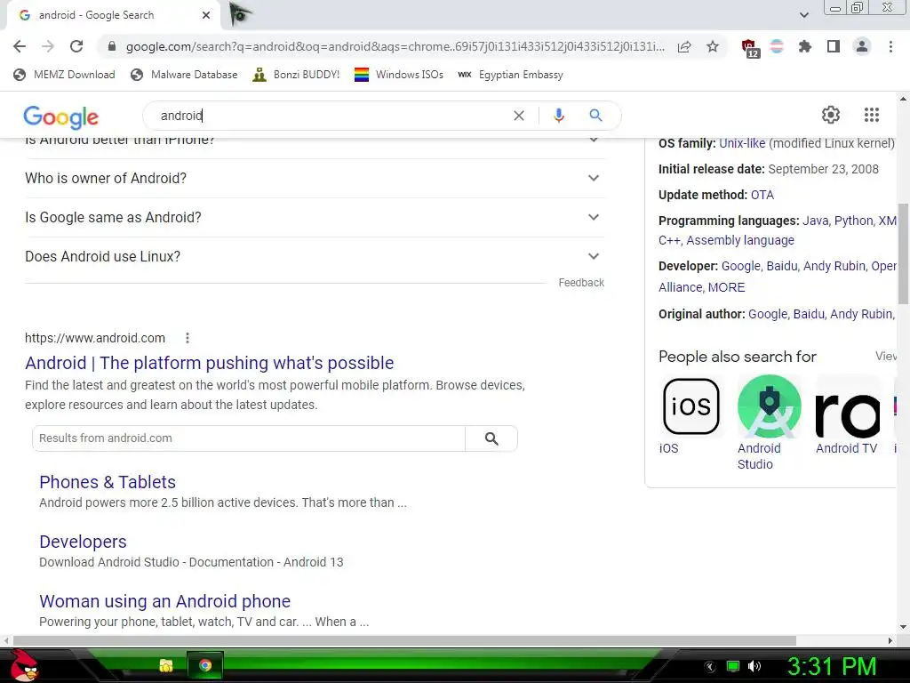Open the Chrome profile avatar menu
This screenshot has width=910, height=683.
pos(862,46)
